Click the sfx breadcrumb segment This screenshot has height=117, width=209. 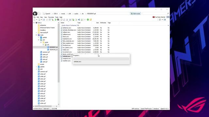[x=83, y=14]
